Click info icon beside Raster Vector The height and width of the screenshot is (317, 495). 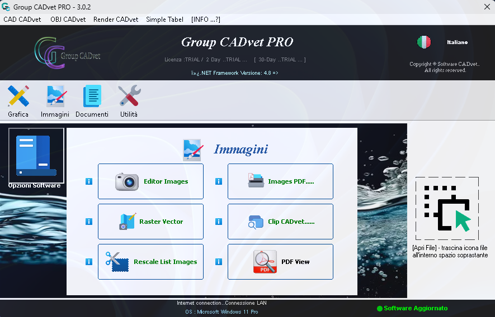[x=89, y=222]
